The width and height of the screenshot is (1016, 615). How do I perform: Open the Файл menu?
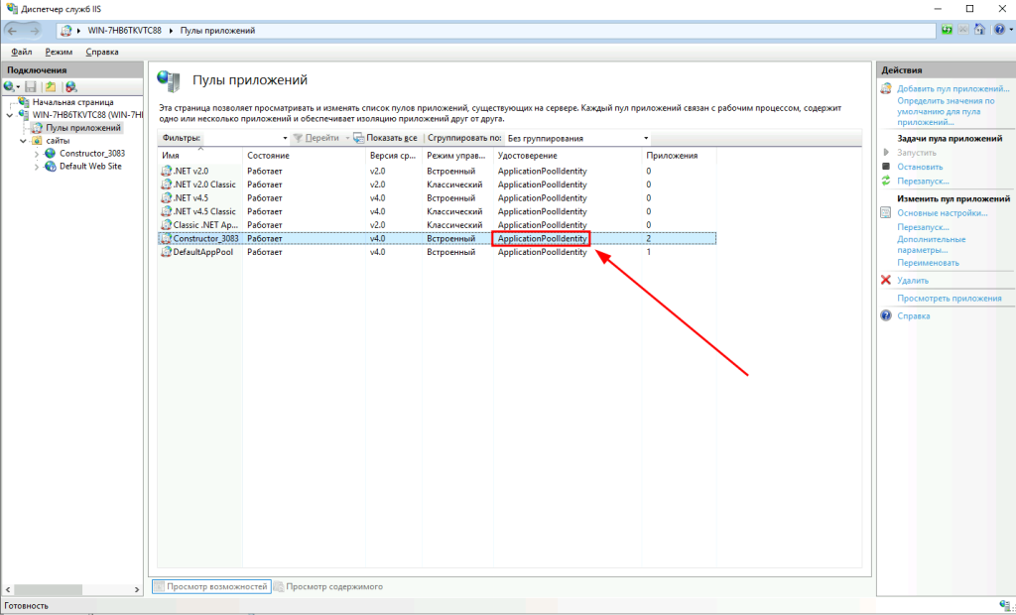(x=22, y=52)
